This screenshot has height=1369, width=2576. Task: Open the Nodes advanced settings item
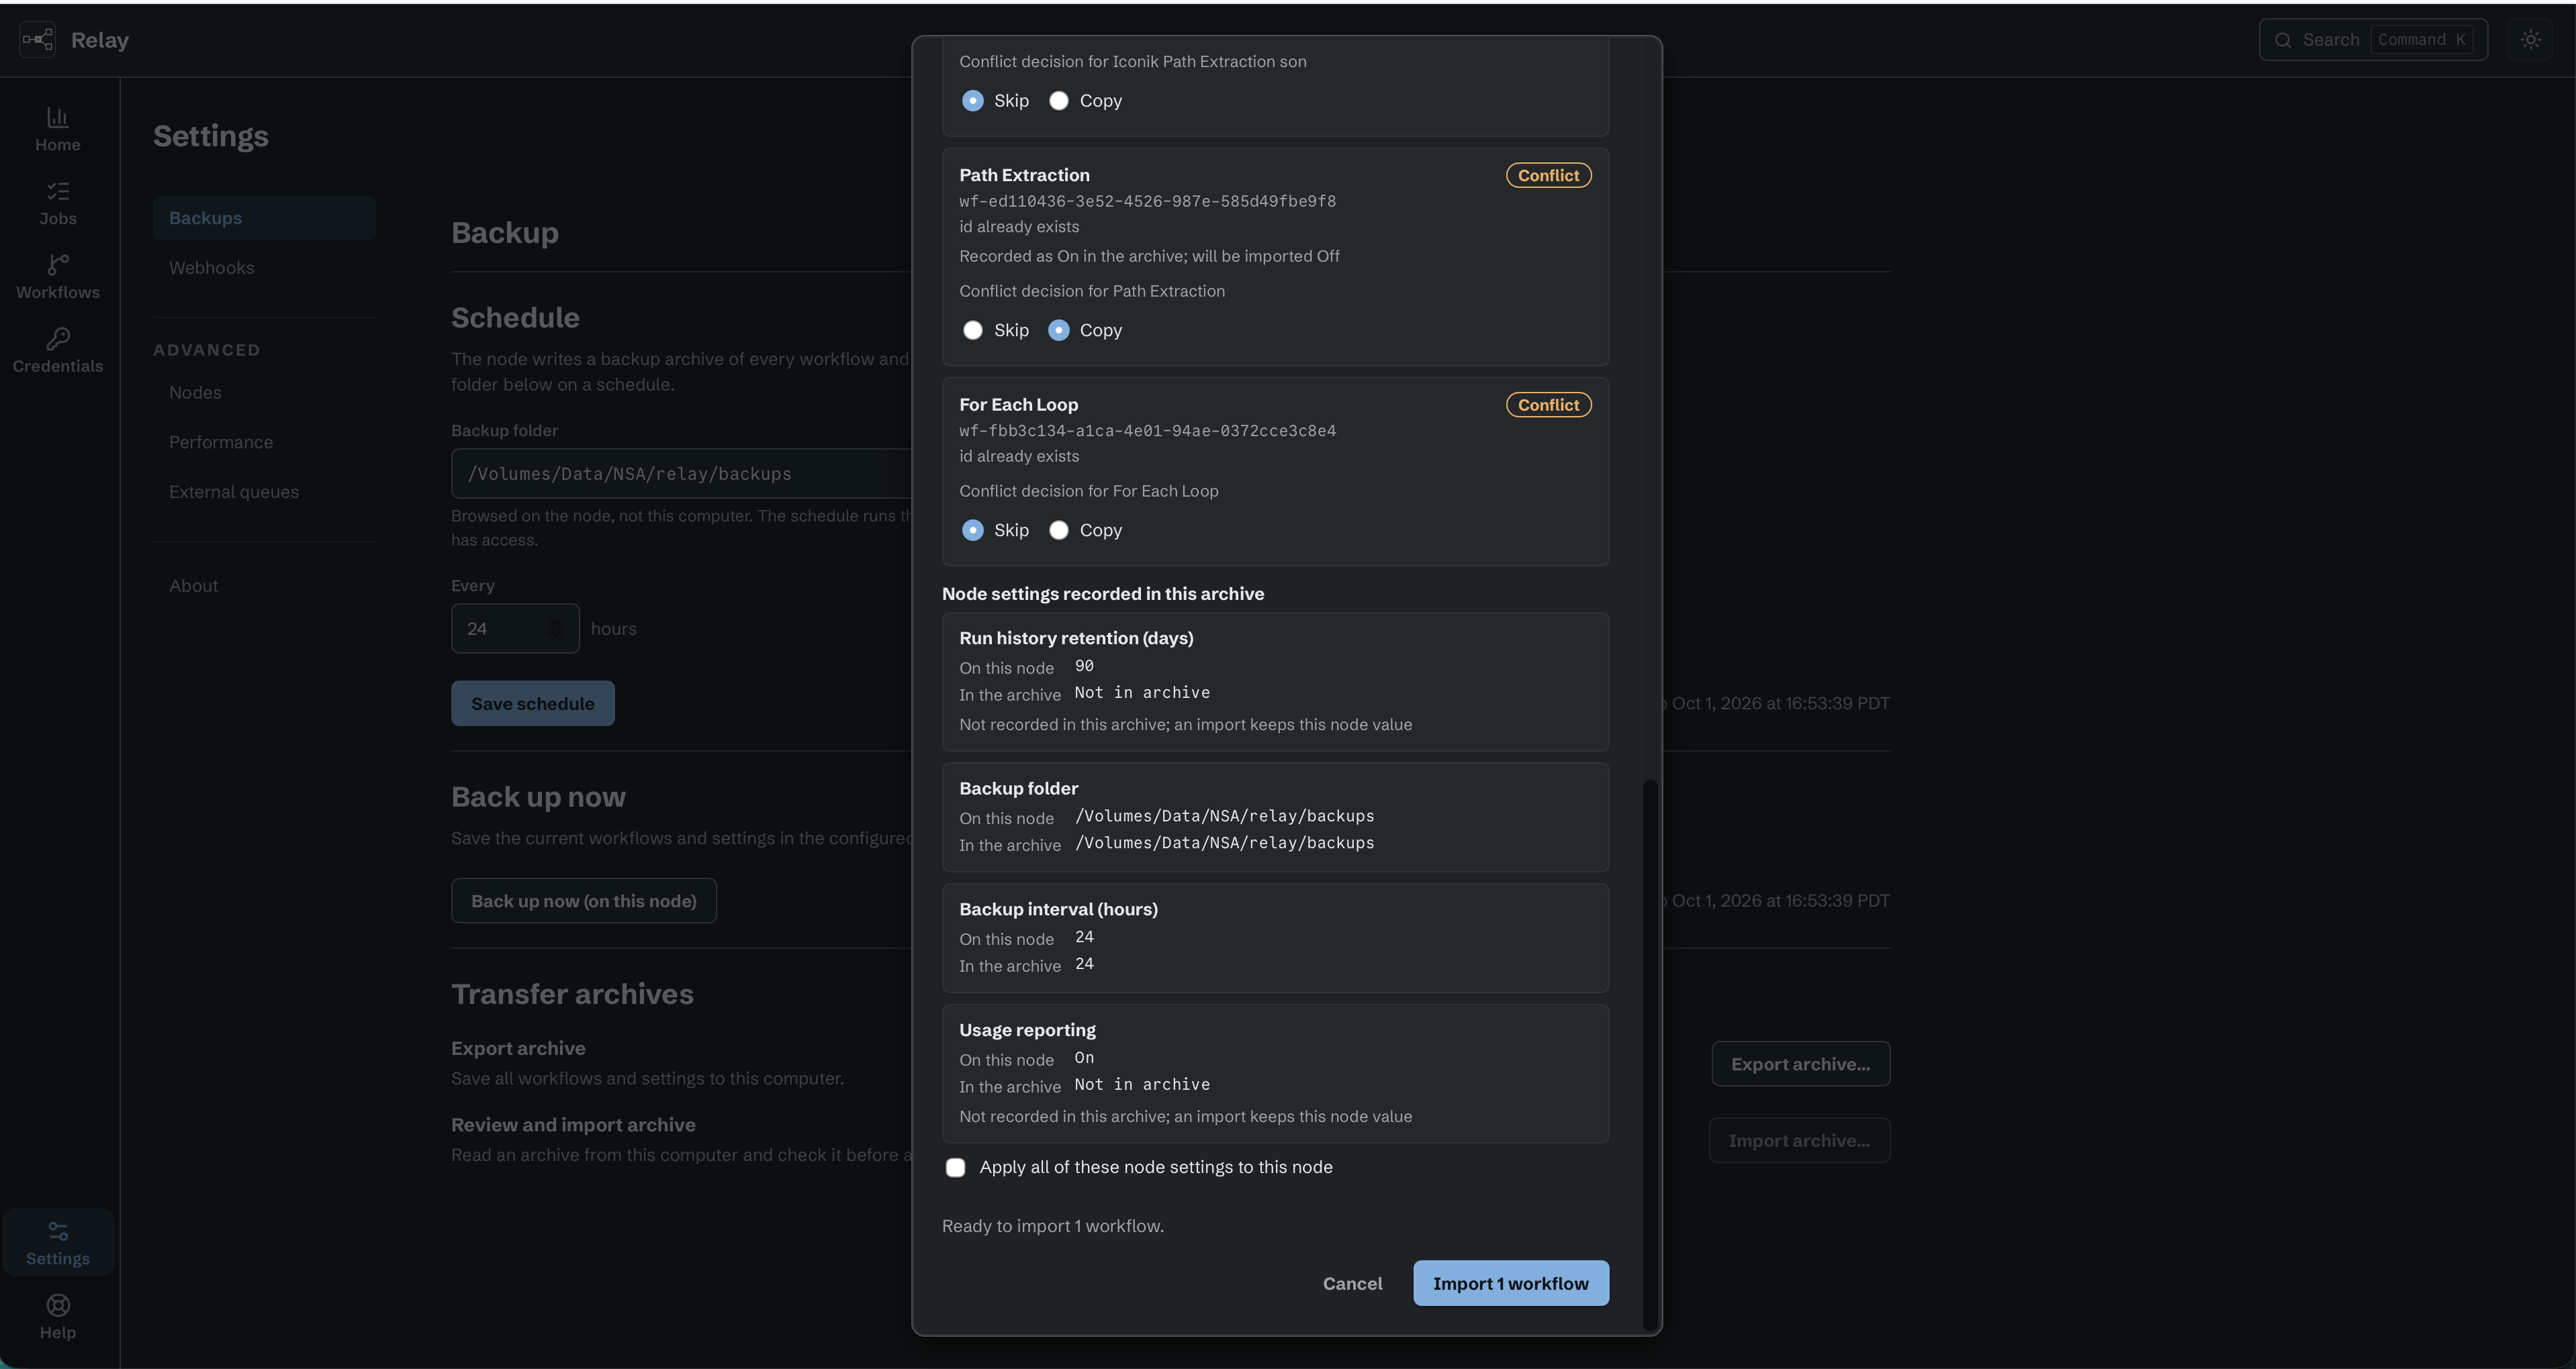point(264,393)
